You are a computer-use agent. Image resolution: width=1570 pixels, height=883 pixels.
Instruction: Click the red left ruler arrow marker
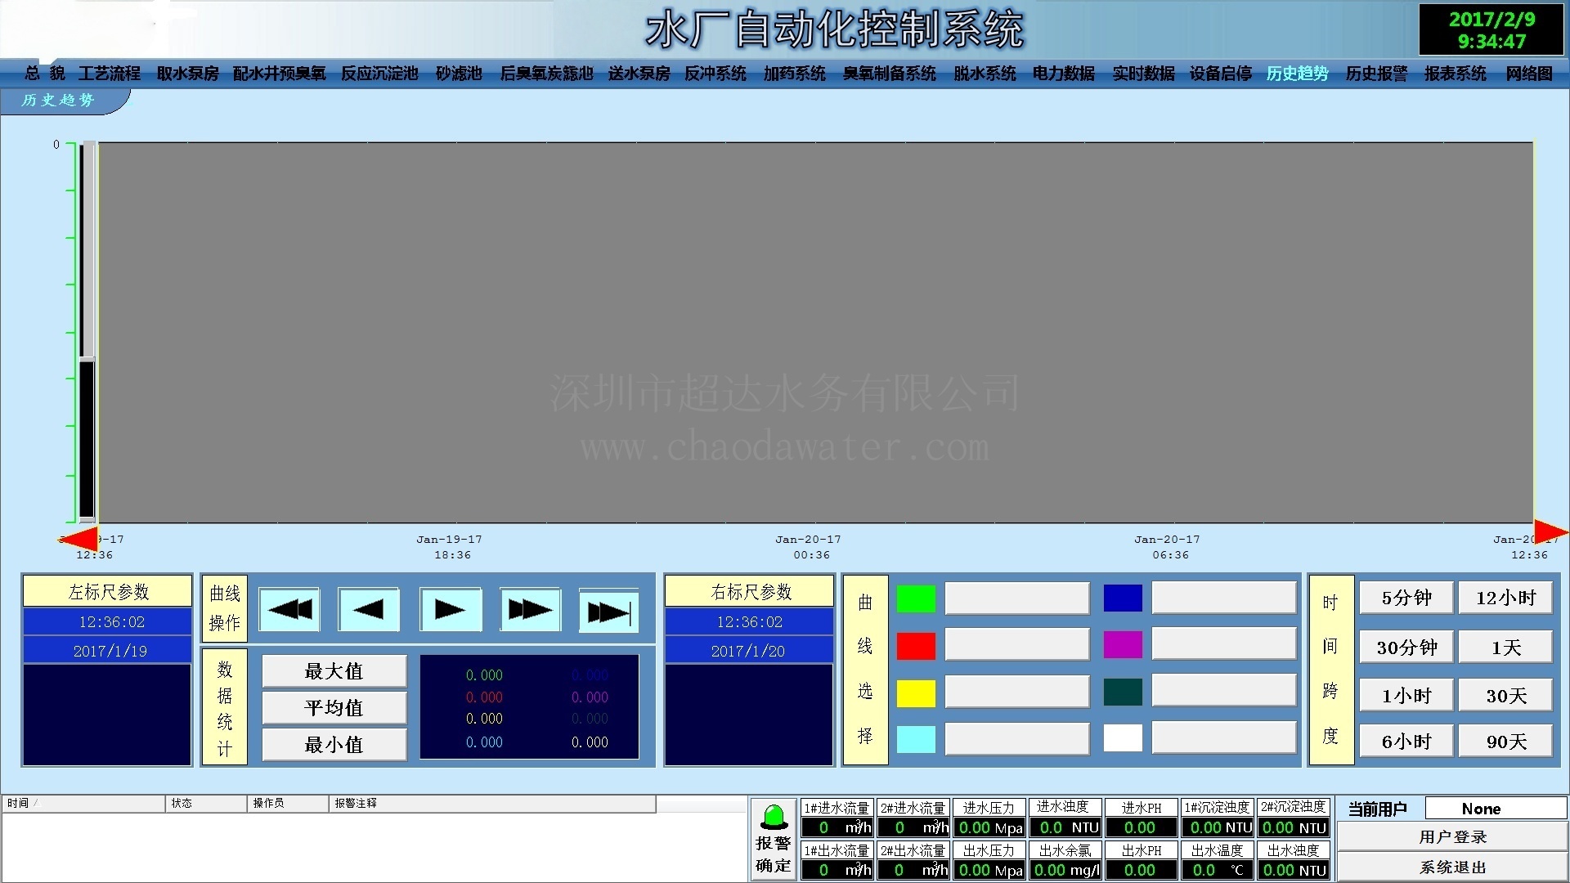click(x=80, y=539)
